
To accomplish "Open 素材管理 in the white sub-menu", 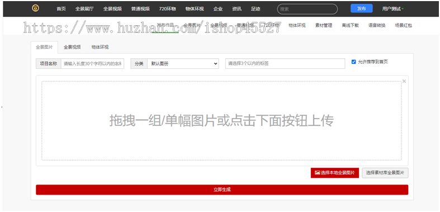I will coord(324,25).
